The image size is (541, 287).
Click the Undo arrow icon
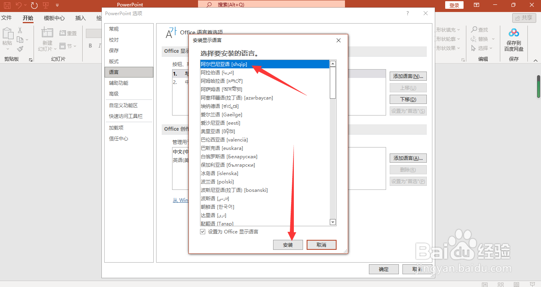click(18, 5)
